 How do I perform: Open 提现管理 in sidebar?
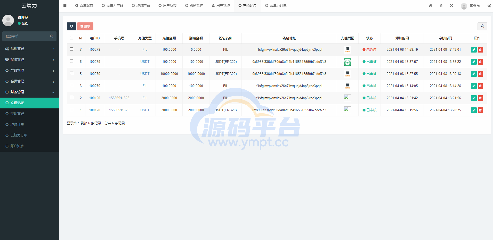(29, 114)
